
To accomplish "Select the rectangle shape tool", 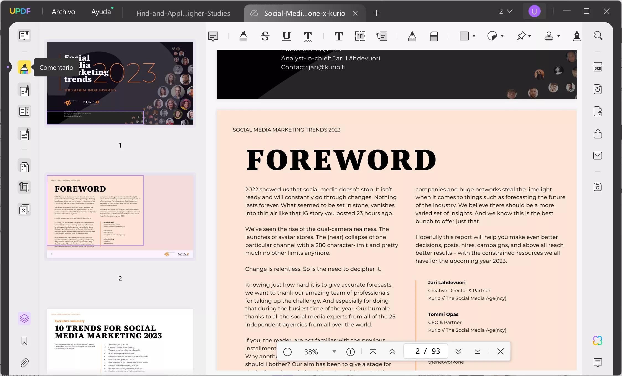I will click(464, 36).
